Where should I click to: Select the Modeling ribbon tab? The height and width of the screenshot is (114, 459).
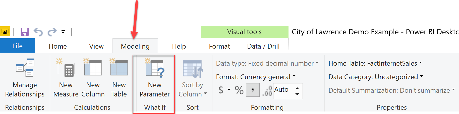click(x=135, y=46)
